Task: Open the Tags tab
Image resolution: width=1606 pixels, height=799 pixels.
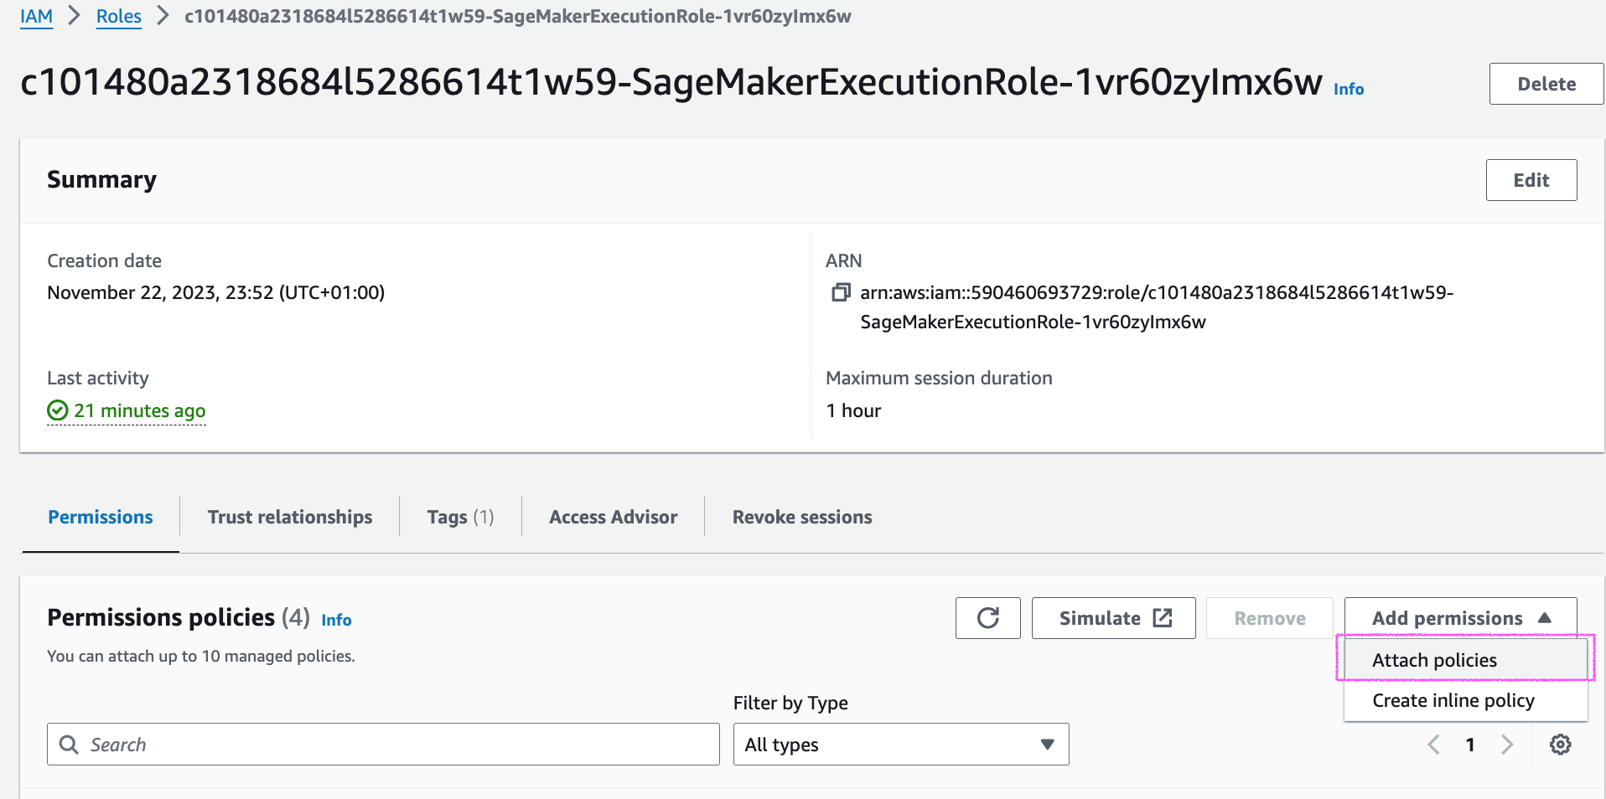Action: point(460,517)
